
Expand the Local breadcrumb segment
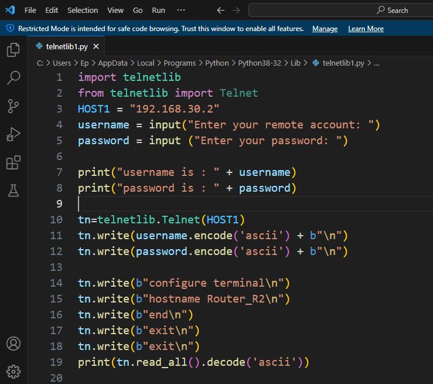(x=145, y=63)
